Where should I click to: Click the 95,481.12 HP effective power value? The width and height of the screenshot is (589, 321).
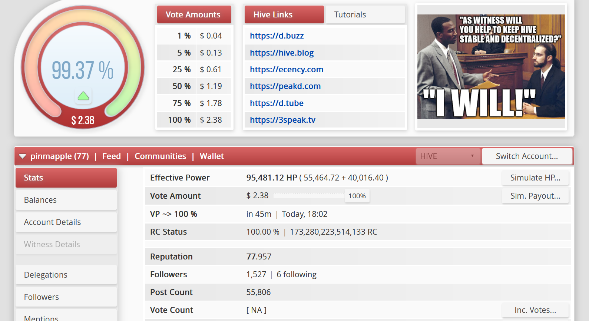pyautogui.click(x=272, y=178)
